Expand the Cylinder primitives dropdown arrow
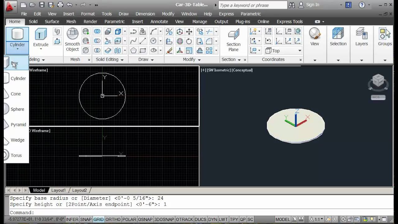Image resolution: width=398 pixels, height=224 pixels. click(x=17, y=49)
